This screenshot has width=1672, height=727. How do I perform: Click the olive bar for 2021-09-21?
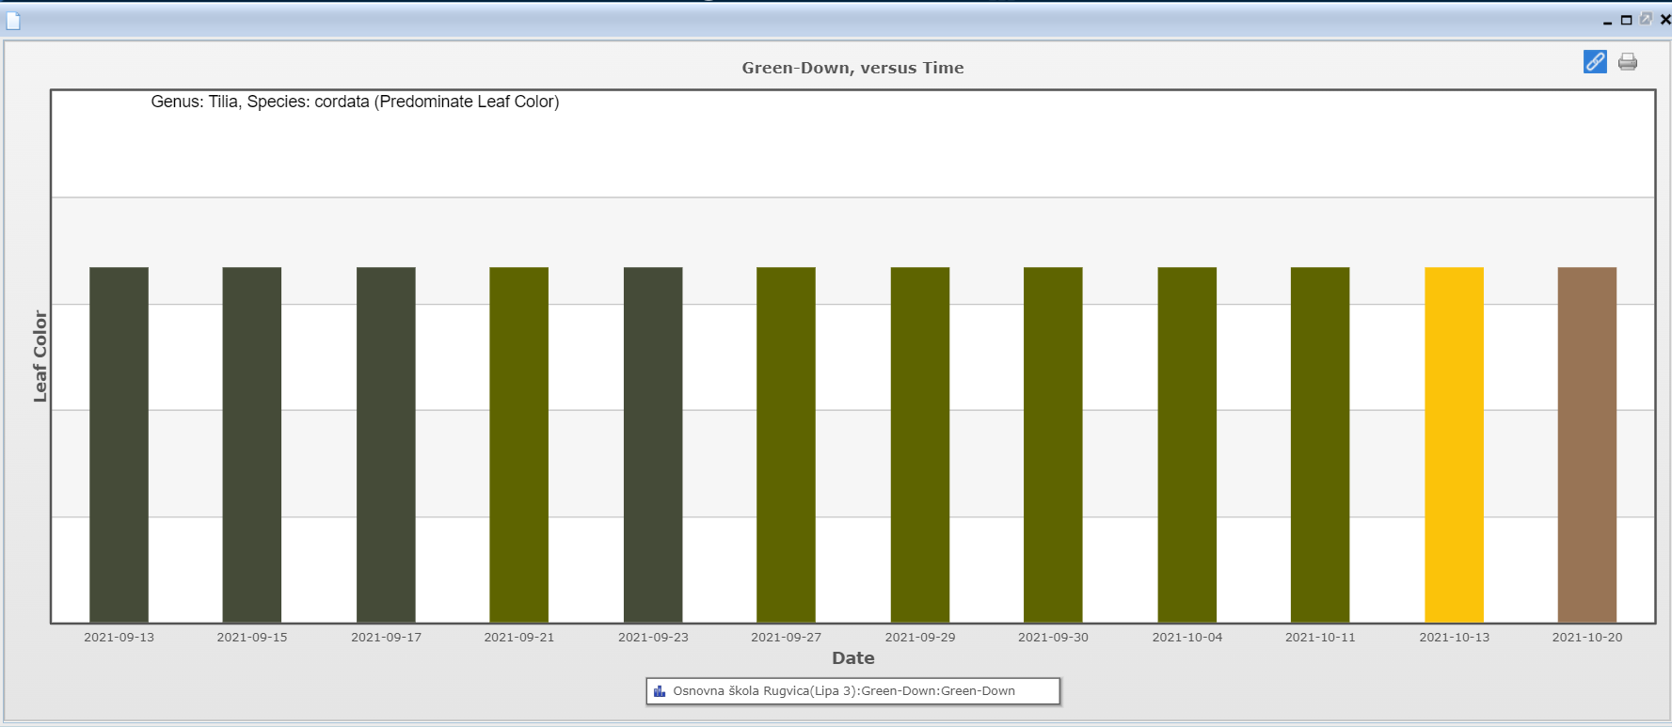coord(518,444)
